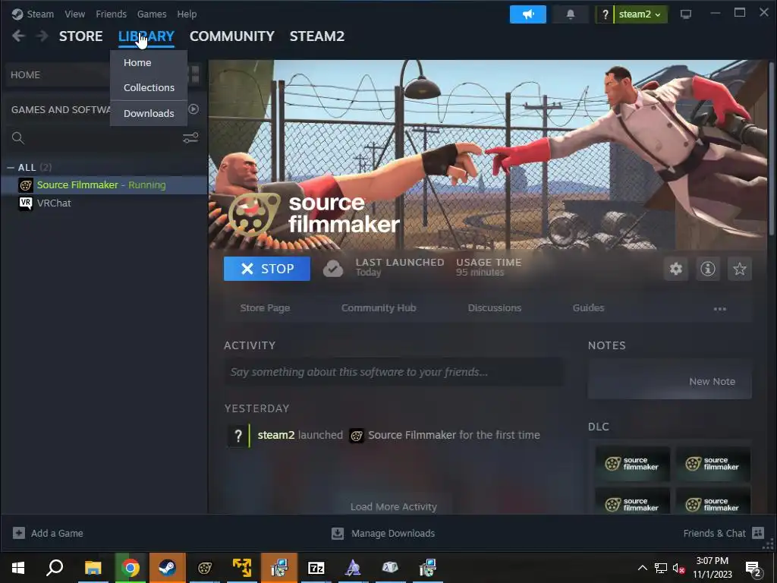Click Add a Game label

pyautogui.click(x=57, y=534)
